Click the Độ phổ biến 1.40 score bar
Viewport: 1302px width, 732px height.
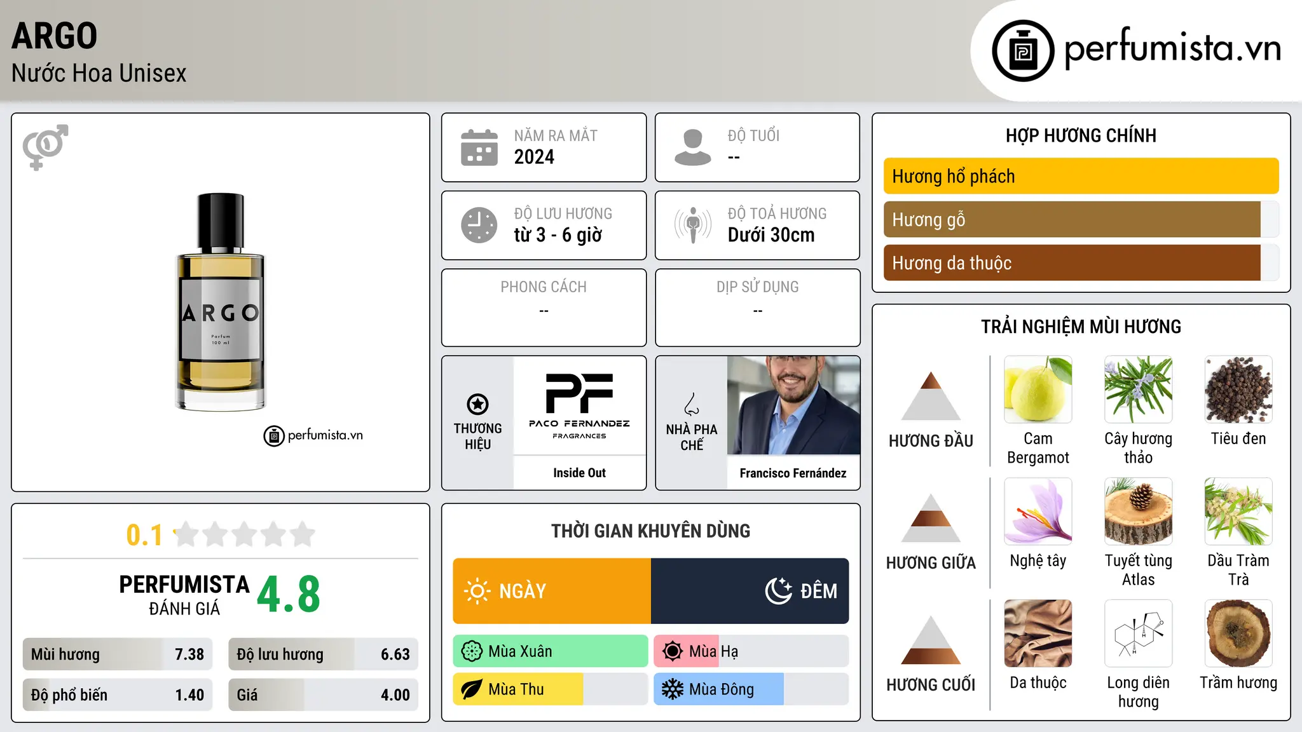118,695
